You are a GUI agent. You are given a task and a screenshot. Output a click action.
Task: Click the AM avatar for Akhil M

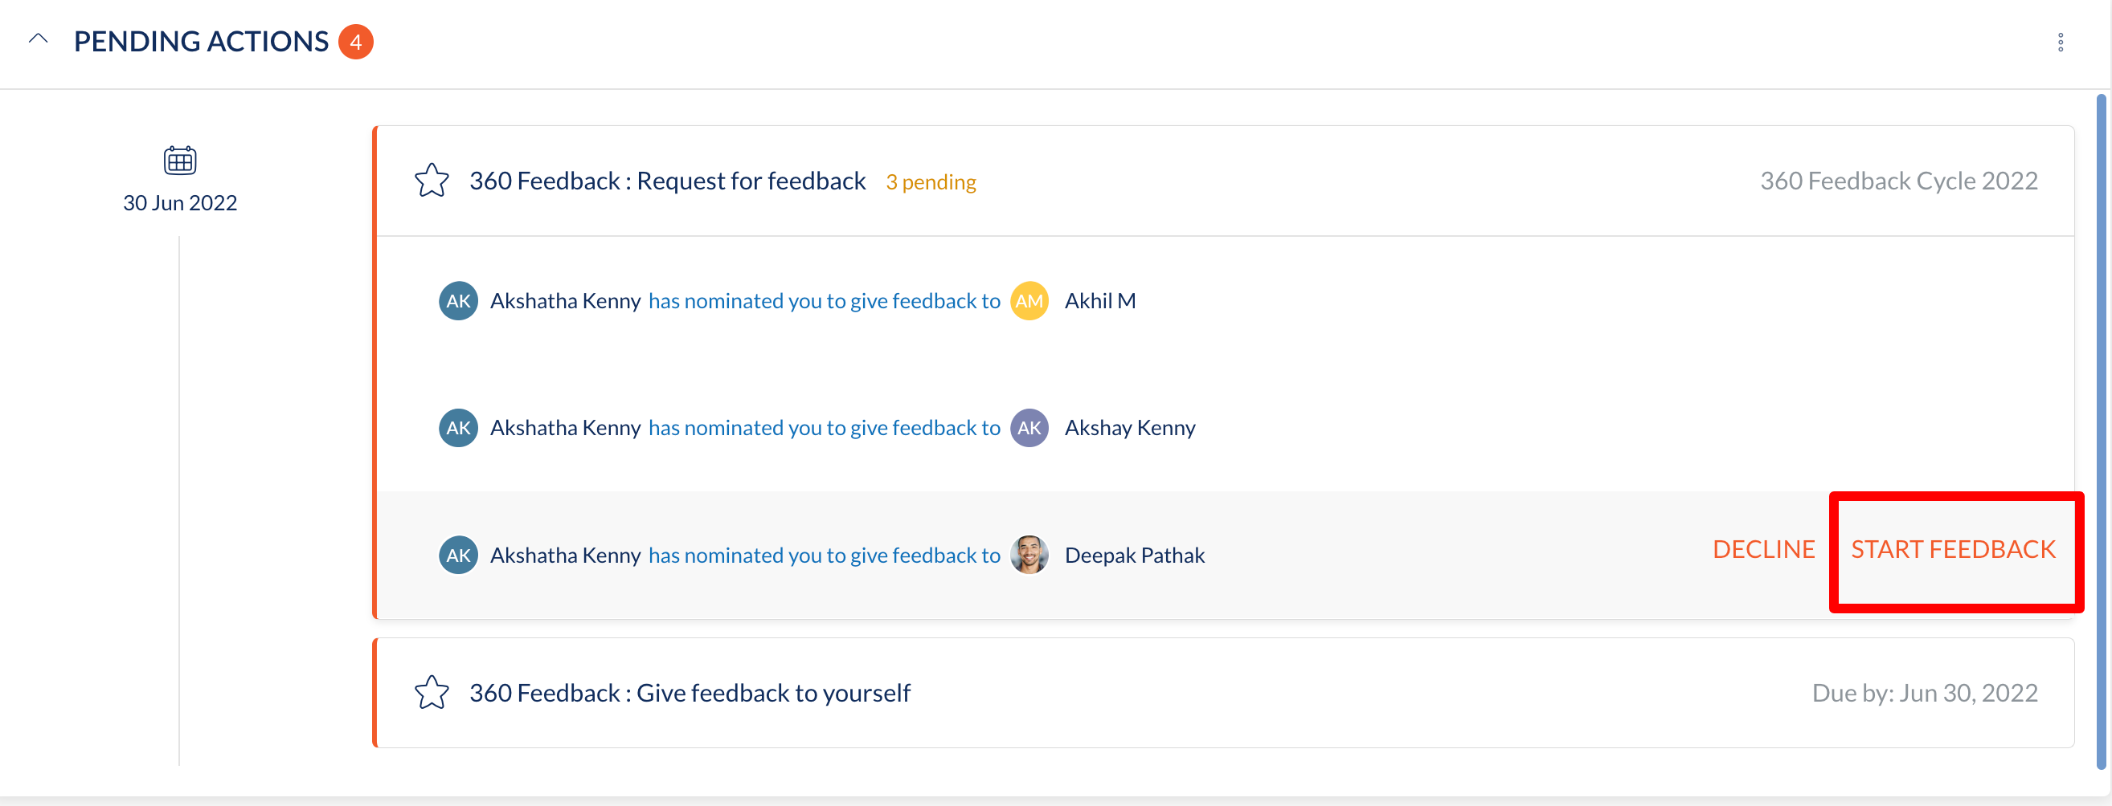(1029, 300)
